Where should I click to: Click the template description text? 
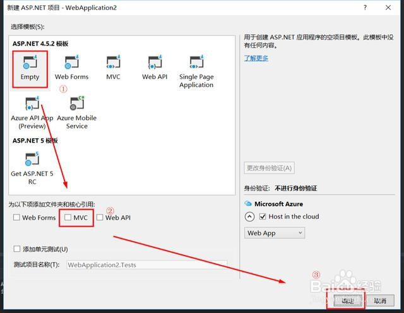coord(319,41)
